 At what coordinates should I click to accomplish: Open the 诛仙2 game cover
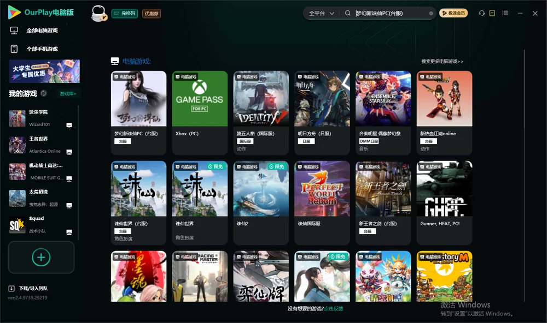(261, 189)
